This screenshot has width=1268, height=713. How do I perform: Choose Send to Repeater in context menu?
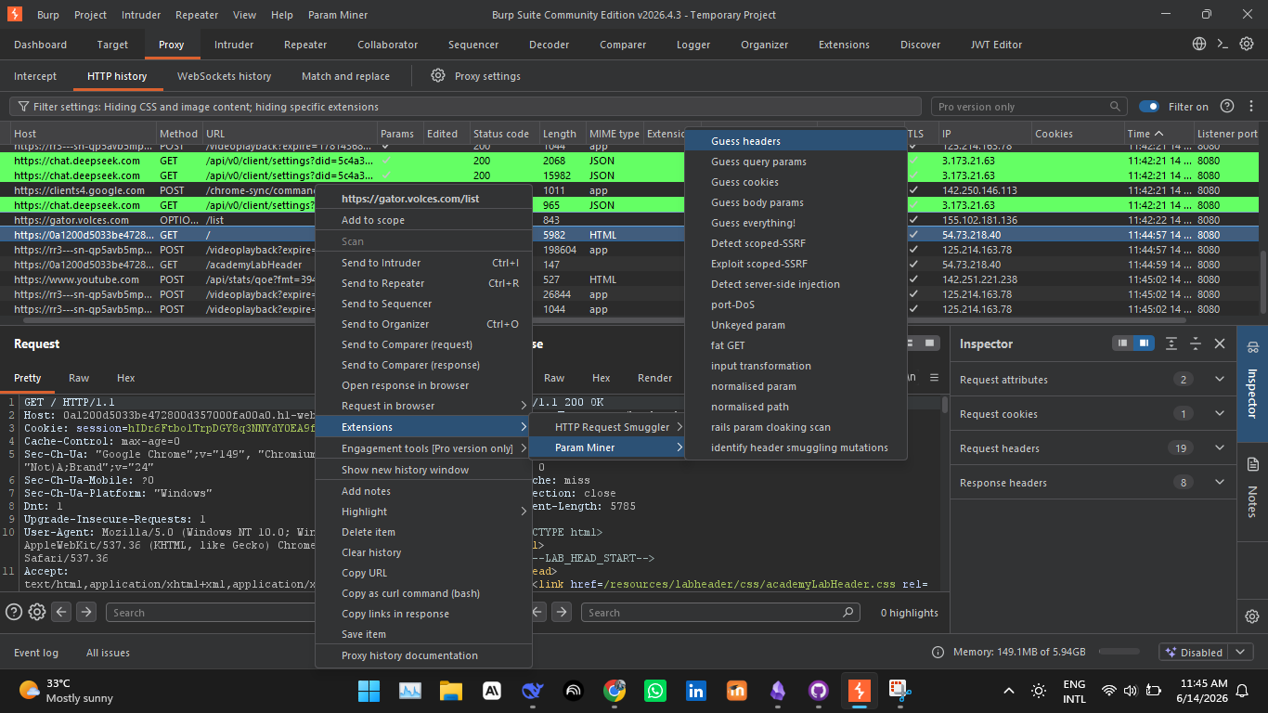423,283
